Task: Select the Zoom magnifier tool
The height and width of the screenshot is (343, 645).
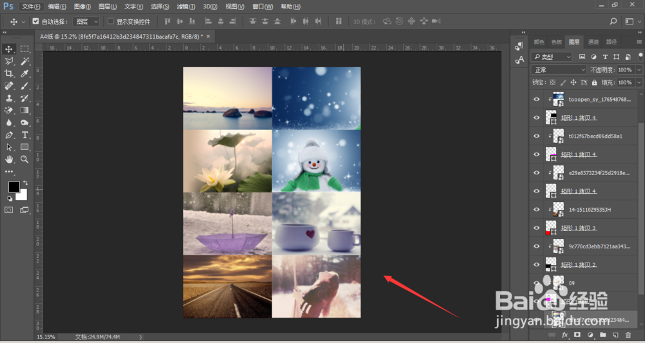Action: pos(25,160)
